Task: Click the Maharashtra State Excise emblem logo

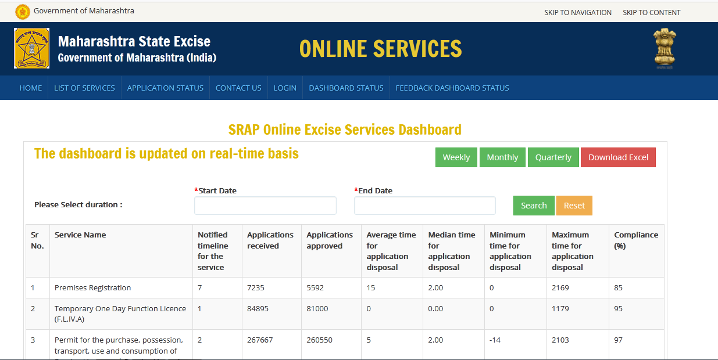Action: 31,48
